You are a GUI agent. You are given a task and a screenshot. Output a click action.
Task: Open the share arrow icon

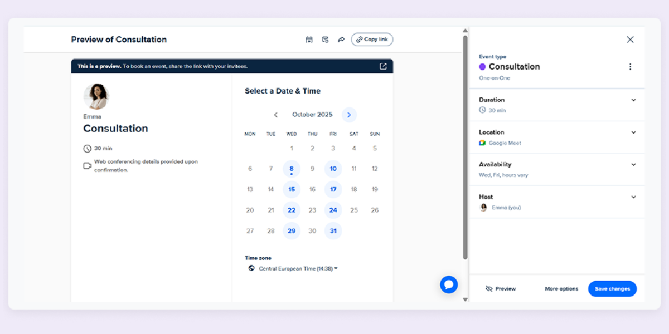point(341,39)
